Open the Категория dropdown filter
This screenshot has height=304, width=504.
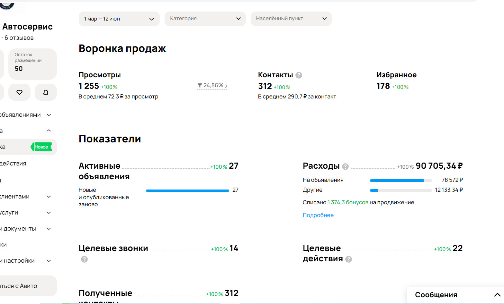point(205,19)
